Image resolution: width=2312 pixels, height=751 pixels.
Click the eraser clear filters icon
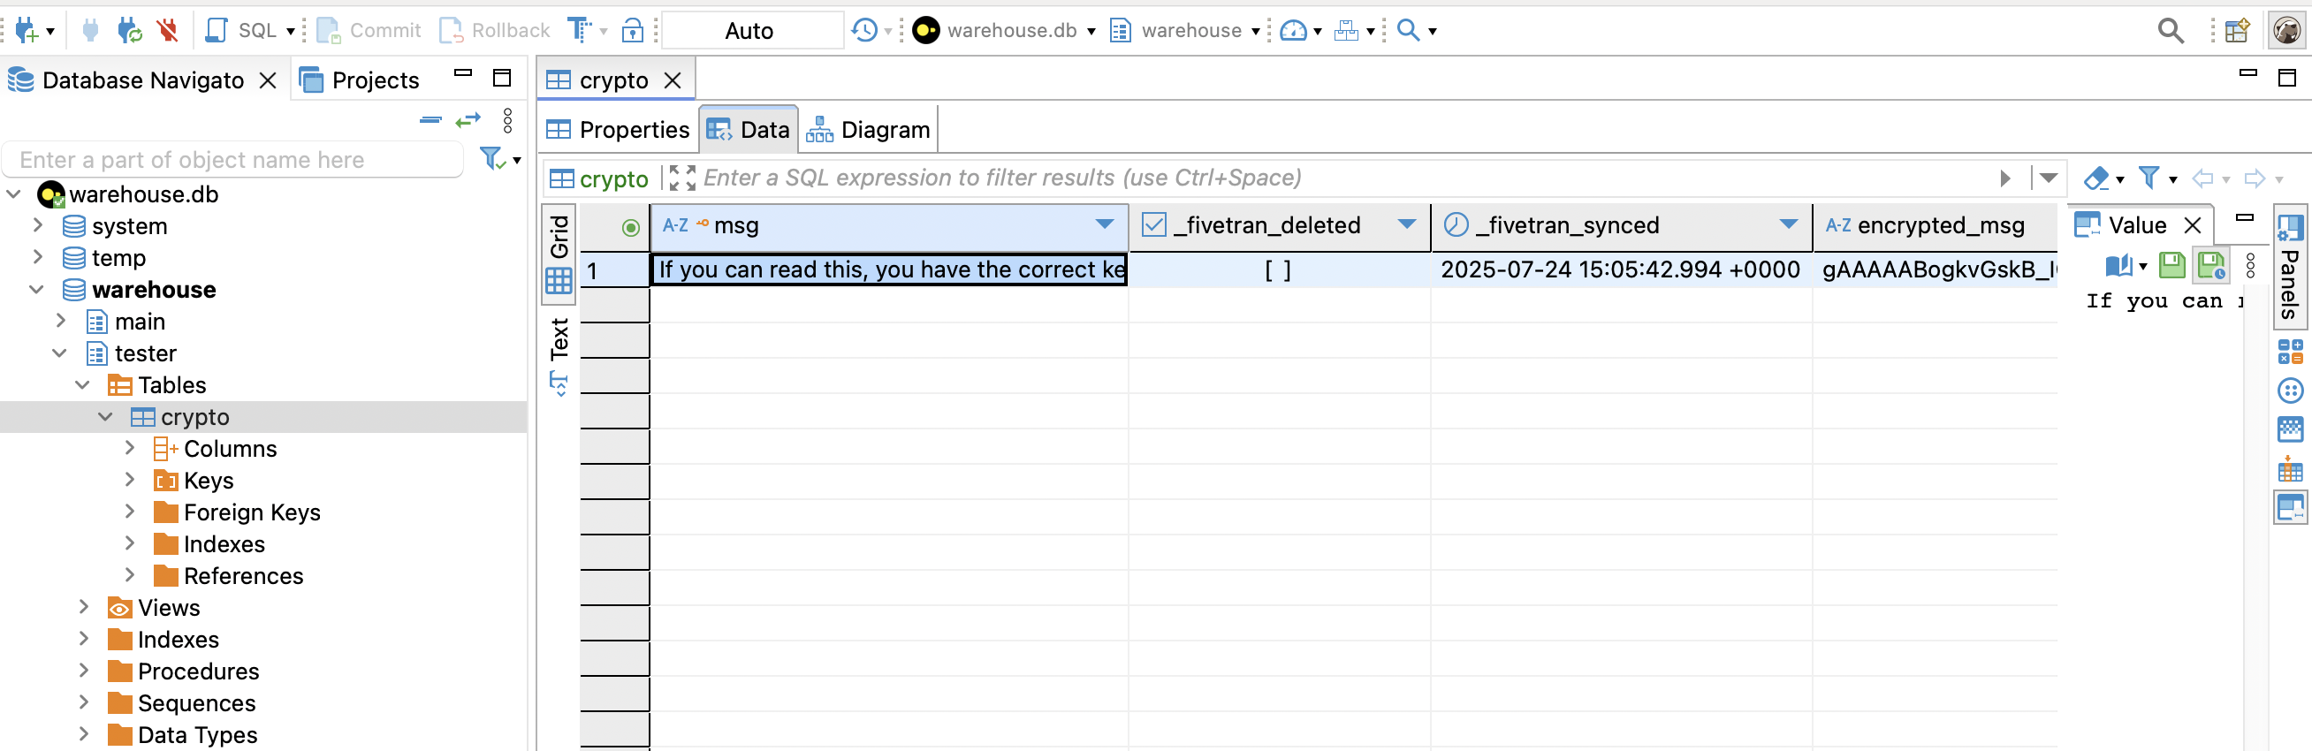(x=2096, y=178)
